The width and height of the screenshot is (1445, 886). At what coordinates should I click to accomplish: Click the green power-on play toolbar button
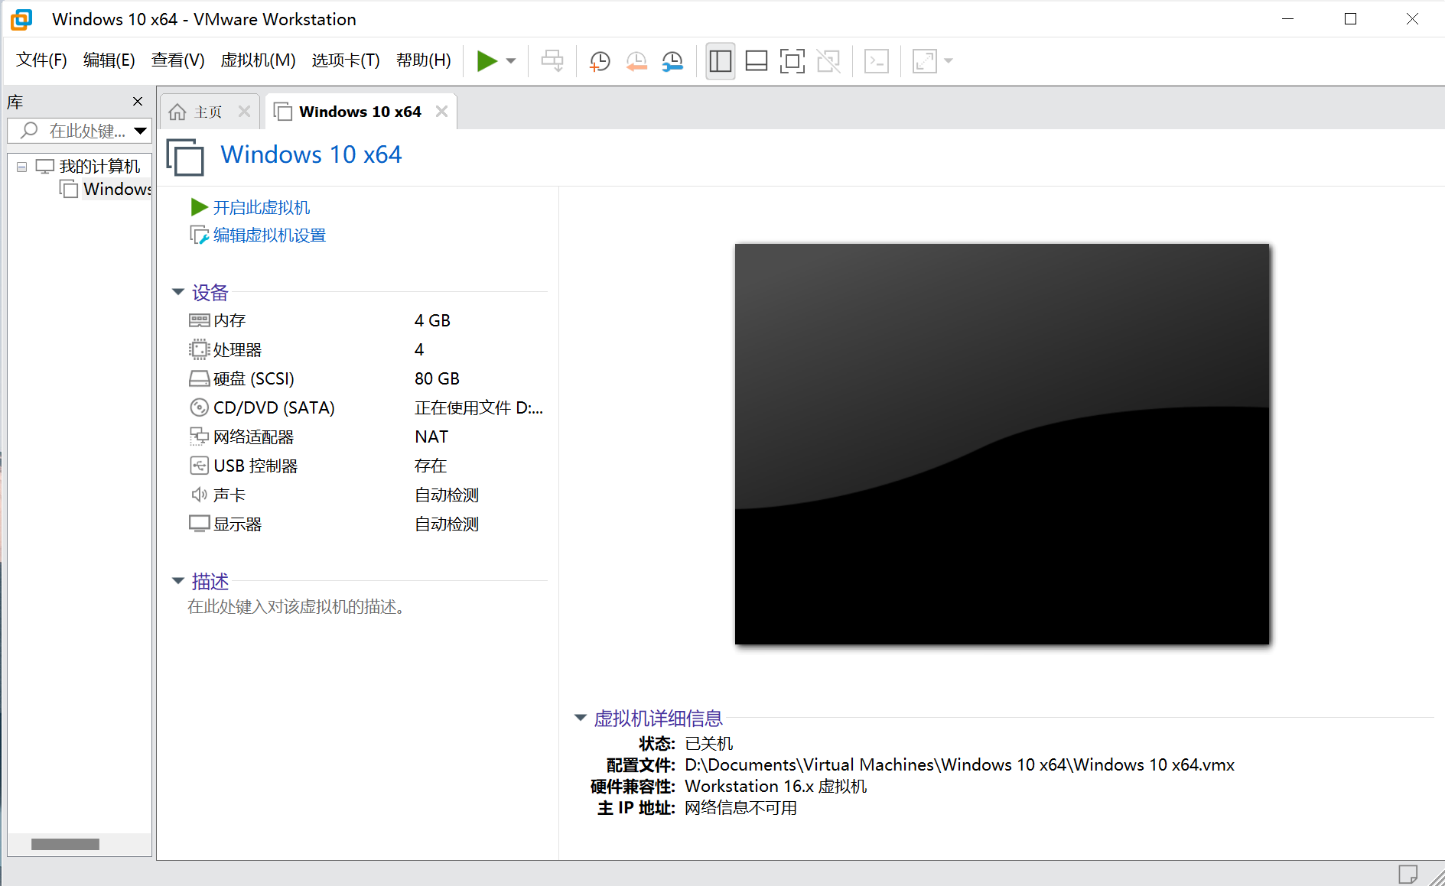pos(487,61)
